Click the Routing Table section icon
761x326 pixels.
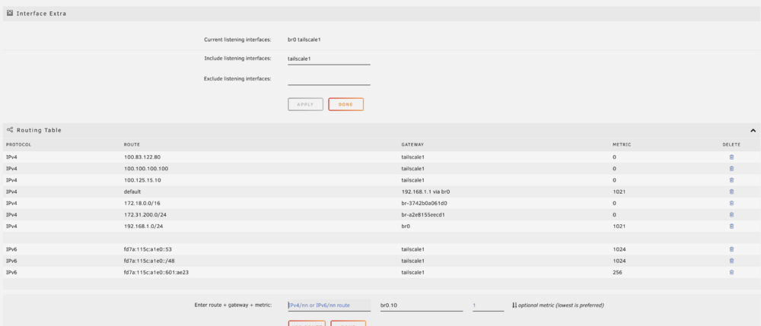tap(10, 130)
